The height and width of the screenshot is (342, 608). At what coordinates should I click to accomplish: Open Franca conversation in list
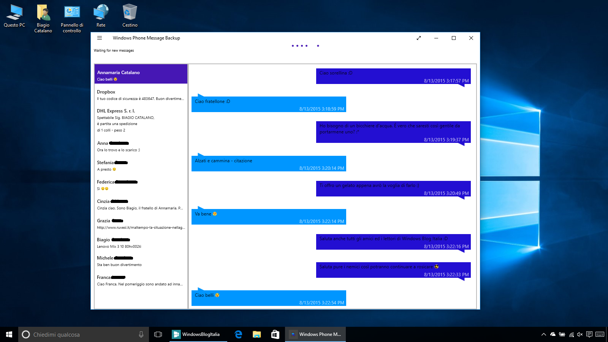click(141, 280)
